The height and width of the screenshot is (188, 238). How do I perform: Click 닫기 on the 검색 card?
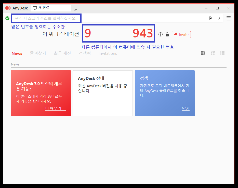(186, 109)
